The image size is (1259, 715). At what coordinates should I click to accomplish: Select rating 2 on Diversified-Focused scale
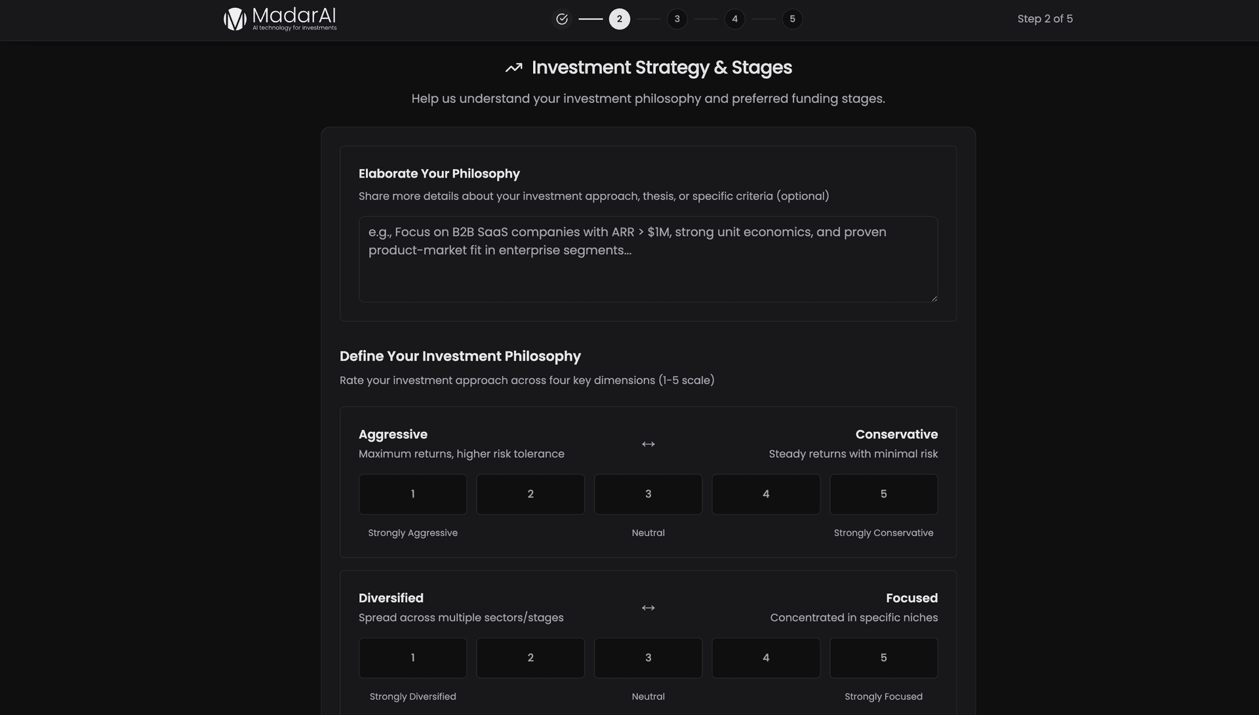[x=530, y=658]
